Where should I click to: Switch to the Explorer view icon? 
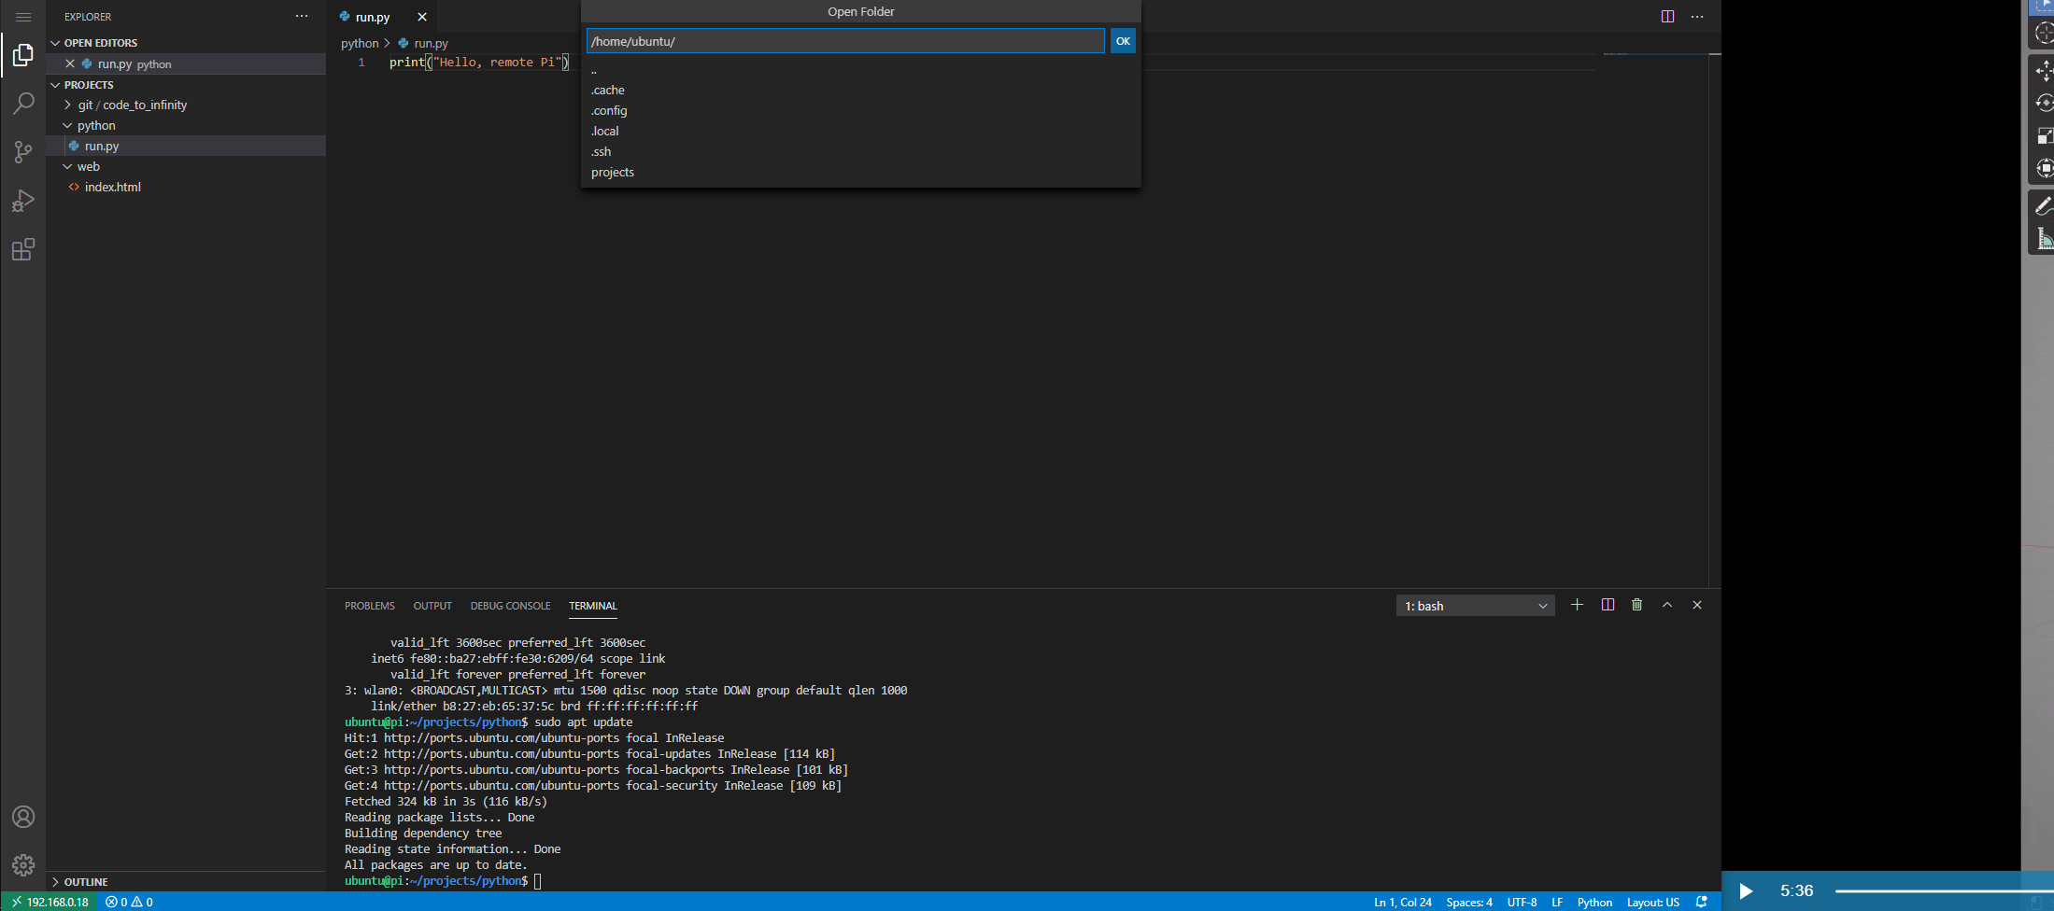coord(23,56)
